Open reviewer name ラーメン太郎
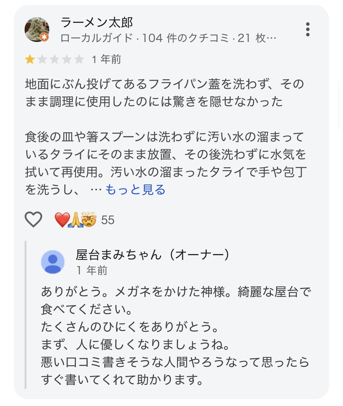 click(97, 23)
